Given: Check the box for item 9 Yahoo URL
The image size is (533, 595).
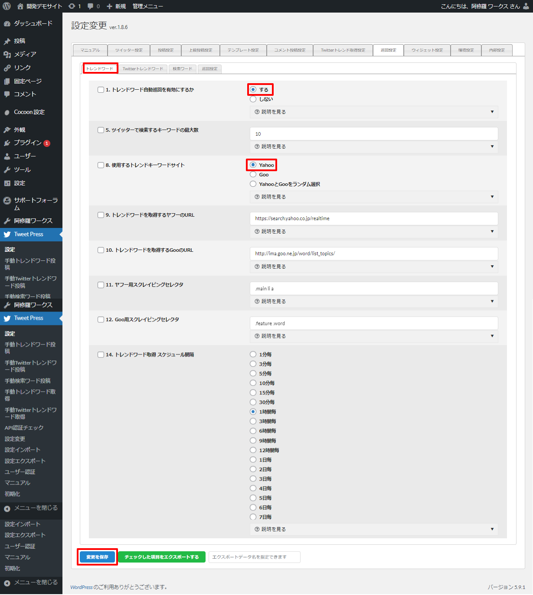Looking at the screenshot, I should (x=101, y=215).
